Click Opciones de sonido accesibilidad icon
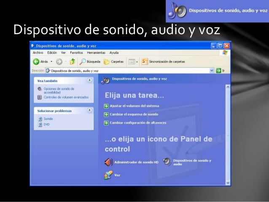Screen dimensions: 269x202 [40, 89]
